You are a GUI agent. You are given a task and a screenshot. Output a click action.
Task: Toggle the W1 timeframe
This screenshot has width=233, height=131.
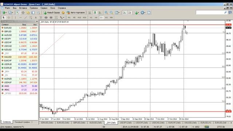(x=106, y=17)
